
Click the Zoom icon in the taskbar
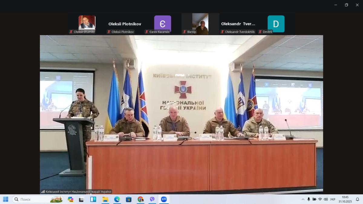click(x=164, y=199)
